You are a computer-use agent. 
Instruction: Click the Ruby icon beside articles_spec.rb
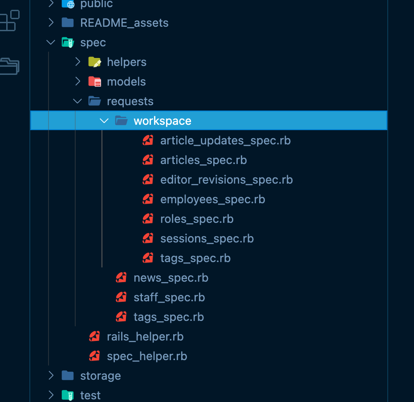coord(148,160)
